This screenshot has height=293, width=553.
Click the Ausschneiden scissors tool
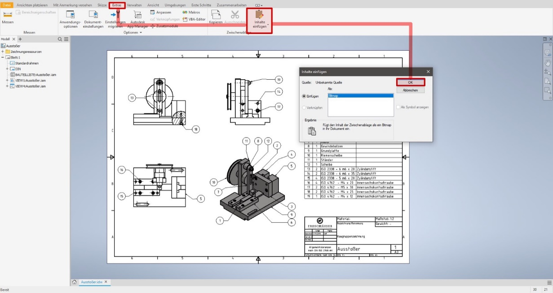point(234,17)
